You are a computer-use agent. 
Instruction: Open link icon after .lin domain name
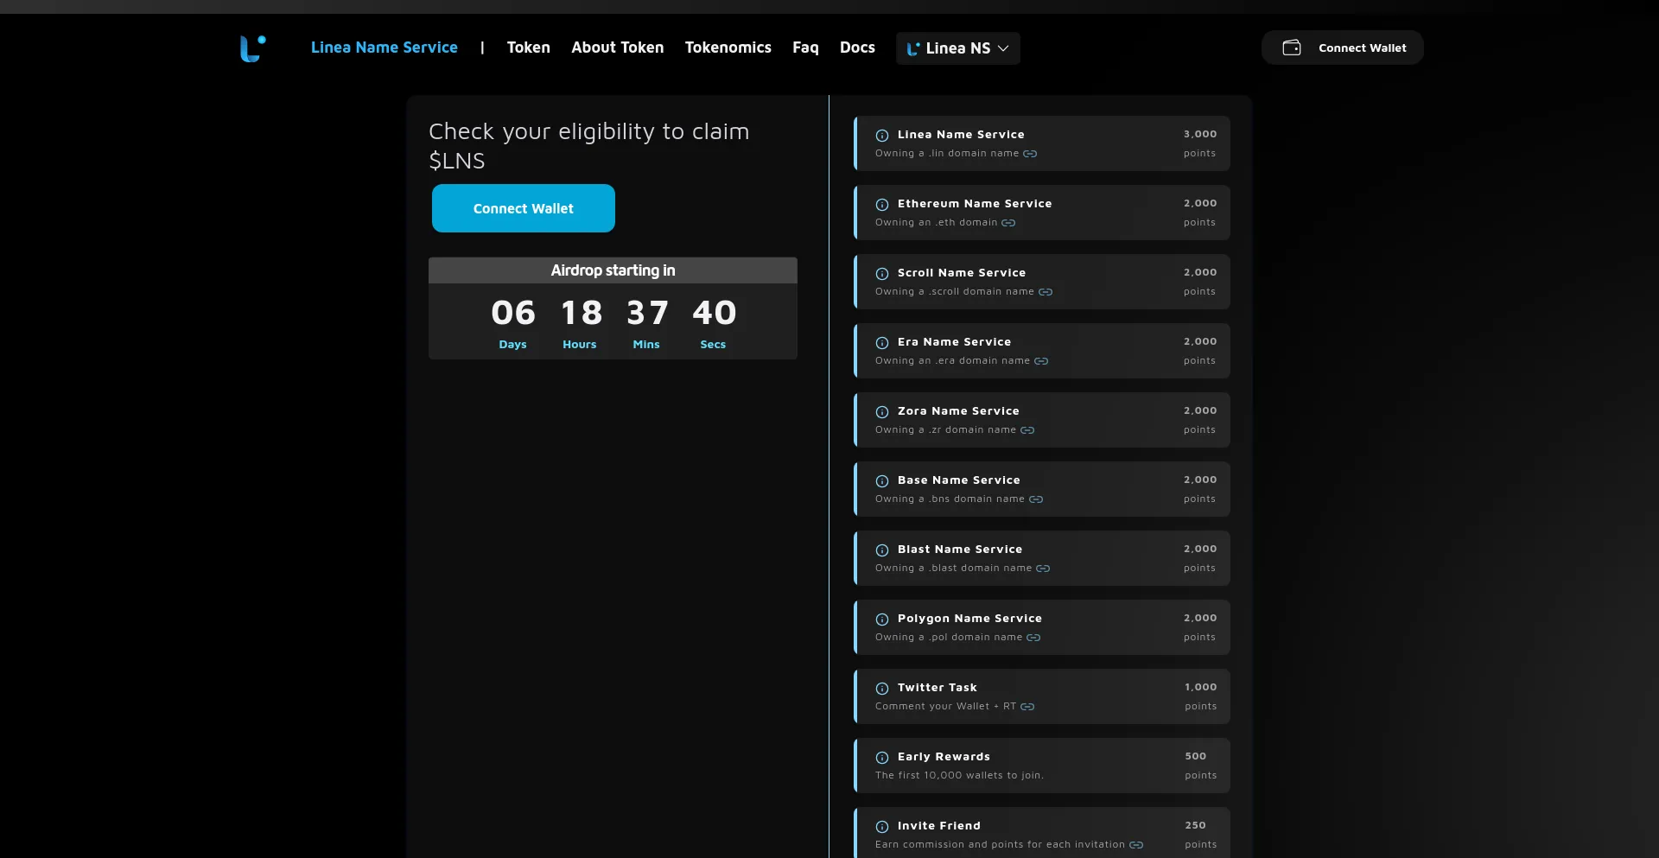1030,154
